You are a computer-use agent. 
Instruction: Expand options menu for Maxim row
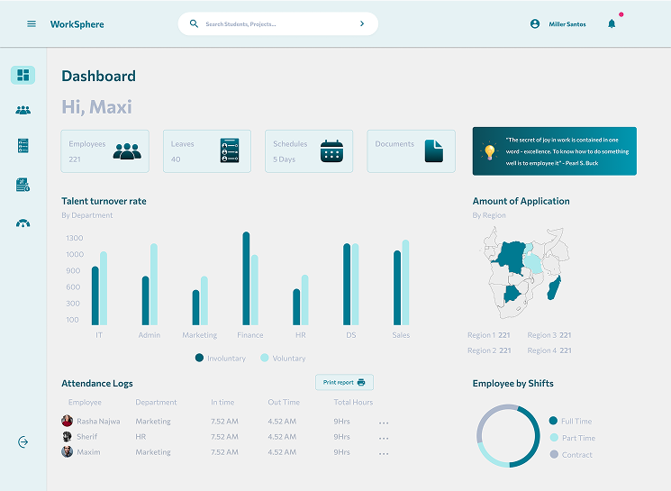[x=384, y=453]
